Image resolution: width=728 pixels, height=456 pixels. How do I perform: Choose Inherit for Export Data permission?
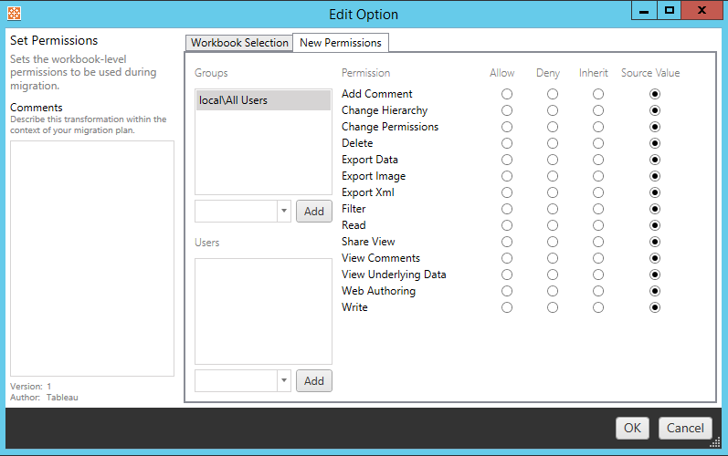point(597,160)
